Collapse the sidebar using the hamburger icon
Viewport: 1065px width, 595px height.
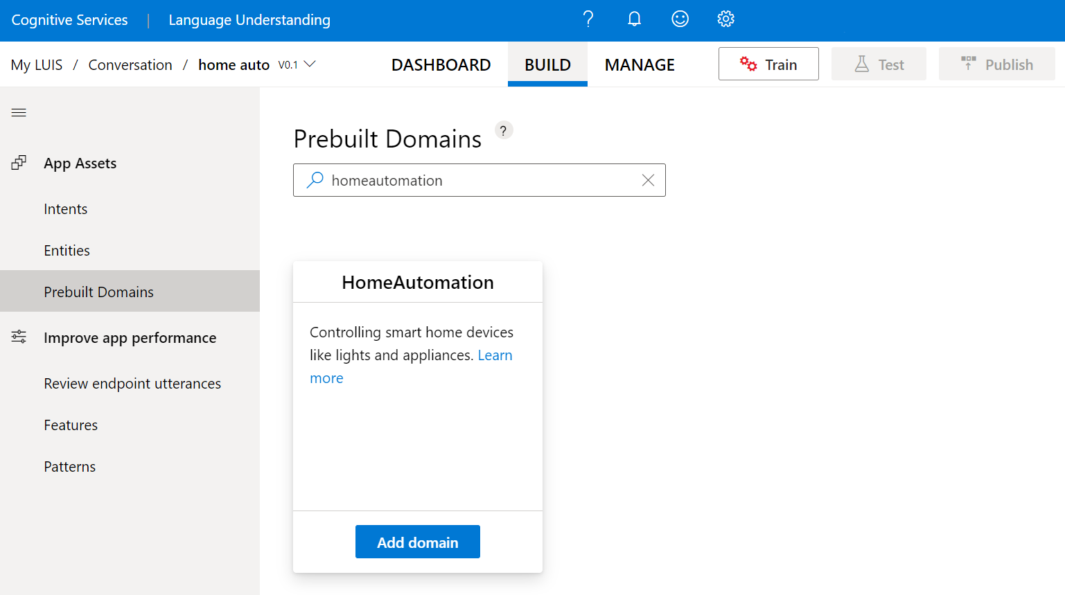pos(18,112)
